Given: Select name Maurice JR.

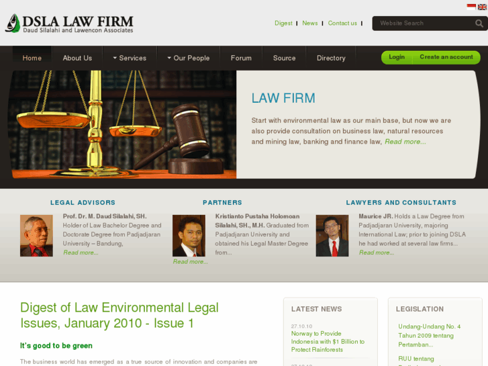Looking at the screenshot, I should [x=376, y=216].
